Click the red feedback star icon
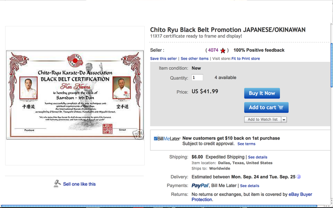Image resolution: width=333 pixels, height=208 pixels. (223, 51)
